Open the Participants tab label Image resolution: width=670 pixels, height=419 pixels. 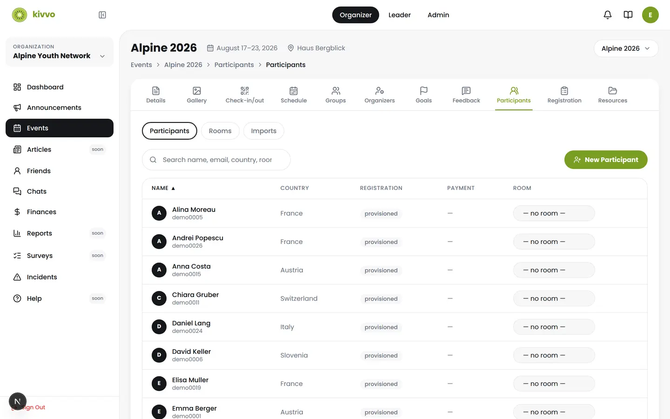[x=514, y=101]
